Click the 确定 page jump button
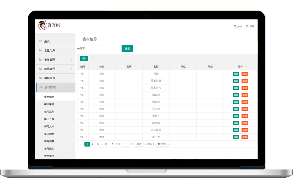This screenshot has height=178, width=293. pyautogui.click(x=139, y=144)
